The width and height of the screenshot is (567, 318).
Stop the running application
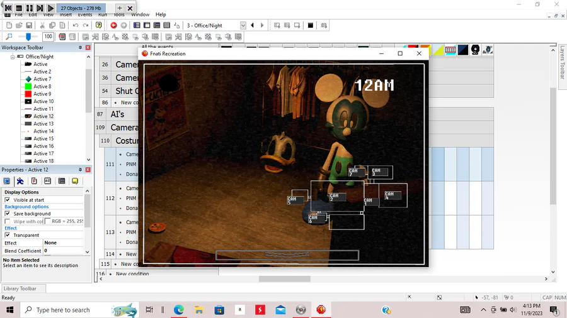tap(19, 8)
